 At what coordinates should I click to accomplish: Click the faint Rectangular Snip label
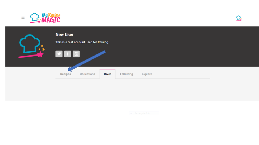(x=142, y=113)
